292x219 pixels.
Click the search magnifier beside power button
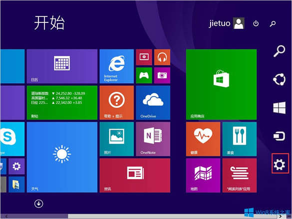click(x=273, y=23)
